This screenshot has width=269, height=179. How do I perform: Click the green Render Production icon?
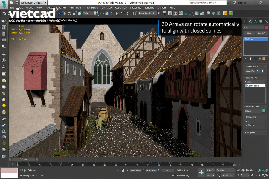pyautogui.click(x=230, y=13)
